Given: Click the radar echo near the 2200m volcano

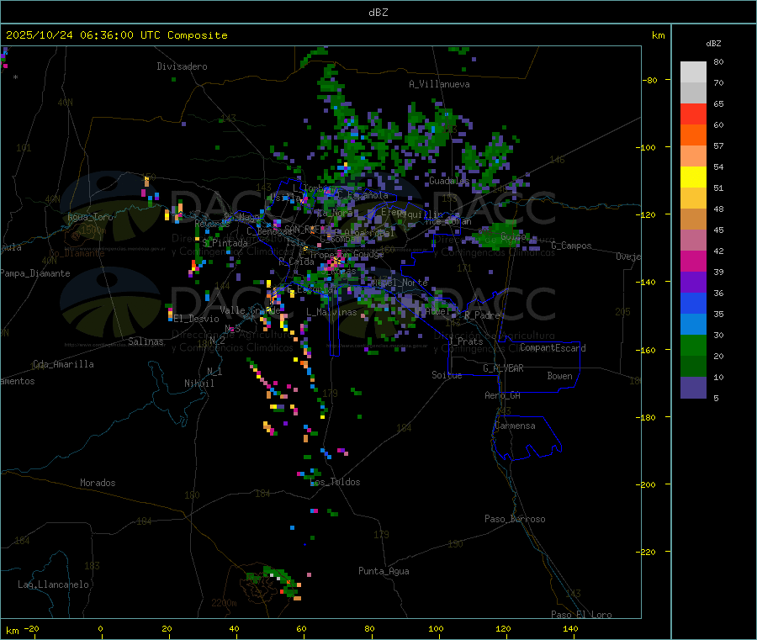Looking at the screenshot, I should [x=275, y=582].
